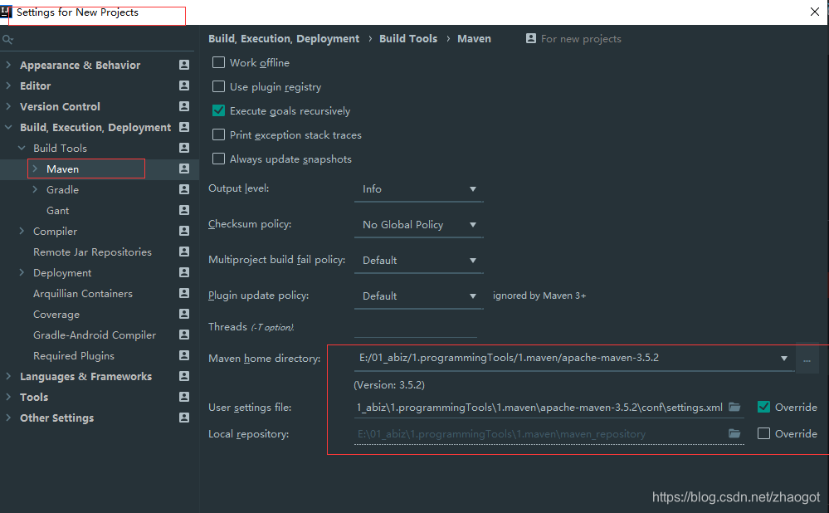Click the browse button for Maven home
The width and height of the screenshot is (829, 513).
[807, 359]
